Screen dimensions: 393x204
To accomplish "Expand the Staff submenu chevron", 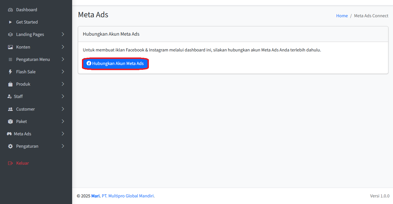I will coord(63,97).
